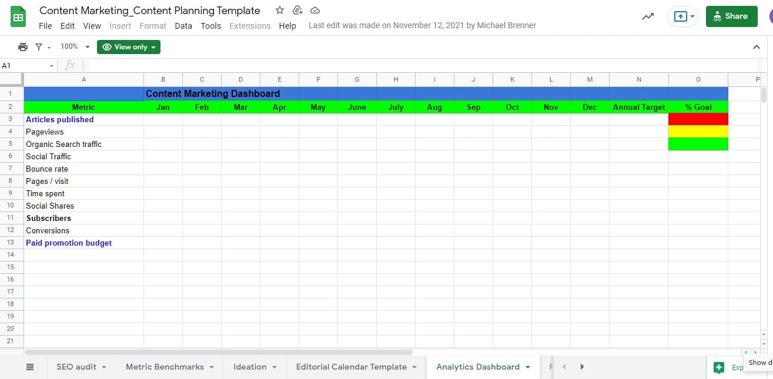The image size is (773, 379).
Task: Open the Data menu
Action: point(183,26)
